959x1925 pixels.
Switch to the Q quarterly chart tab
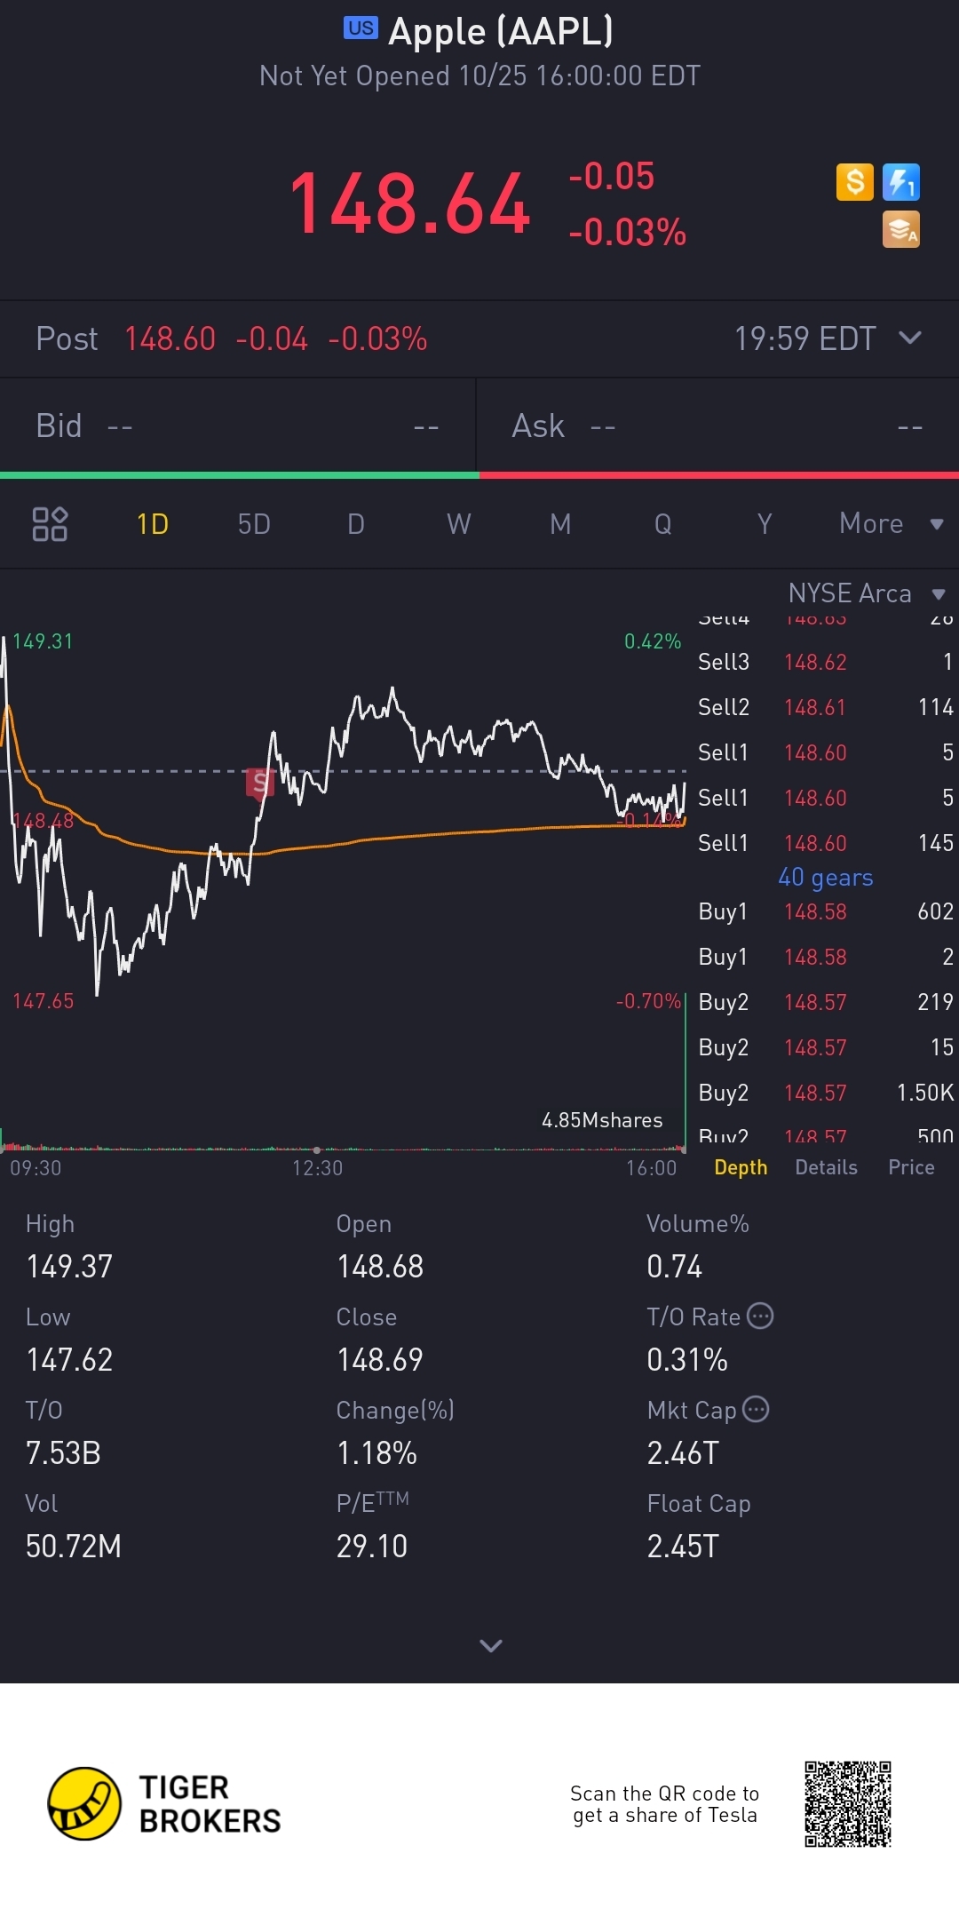[x=663, y=524]
